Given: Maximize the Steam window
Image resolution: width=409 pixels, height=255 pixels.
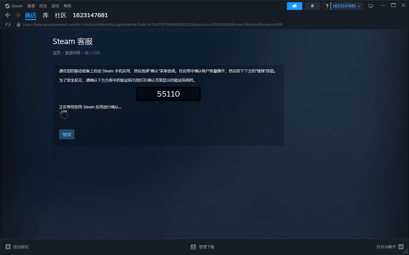Looking at the screenshot, I should pyautogui.click(x=393, y=5).
